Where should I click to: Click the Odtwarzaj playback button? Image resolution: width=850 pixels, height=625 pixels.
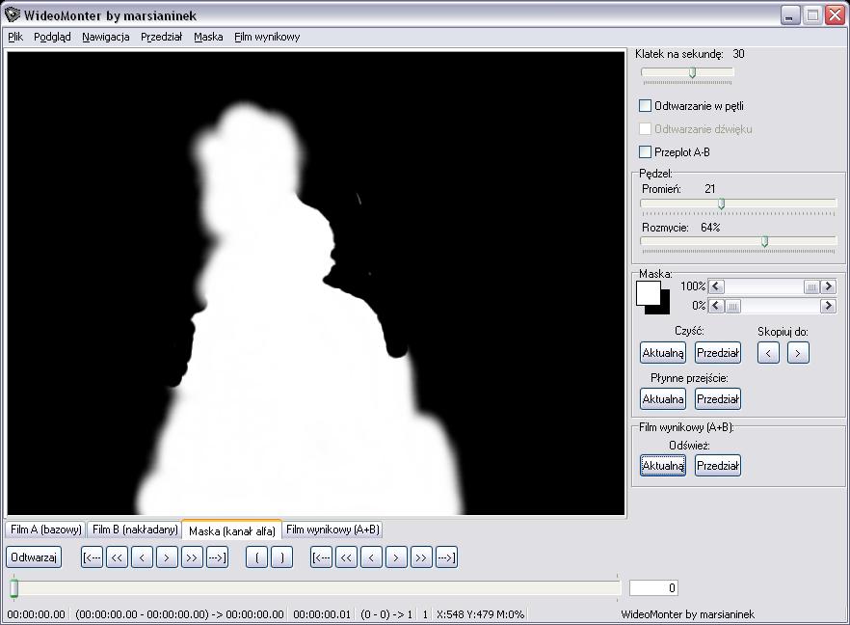click(x=34, y=557)
